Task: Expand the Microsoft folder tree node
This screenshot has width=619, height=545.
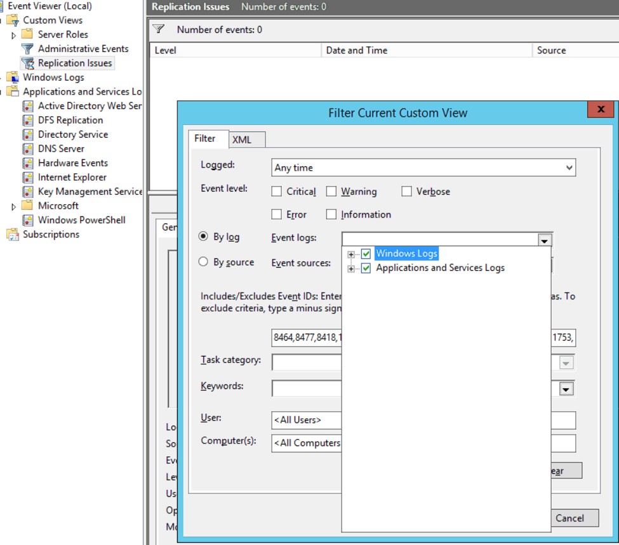Action: click(x=13, y=207)
